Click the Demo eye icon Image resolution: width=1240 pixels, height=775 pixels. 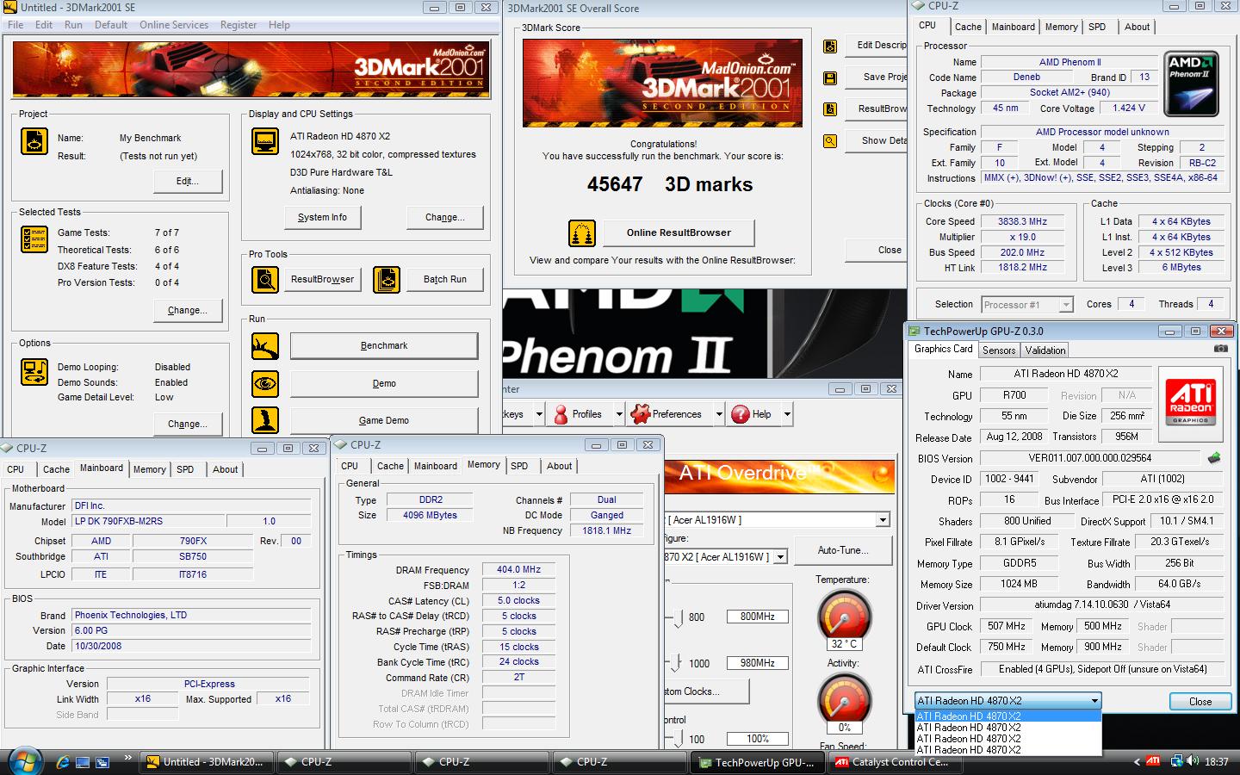click(x=264, y=383)
